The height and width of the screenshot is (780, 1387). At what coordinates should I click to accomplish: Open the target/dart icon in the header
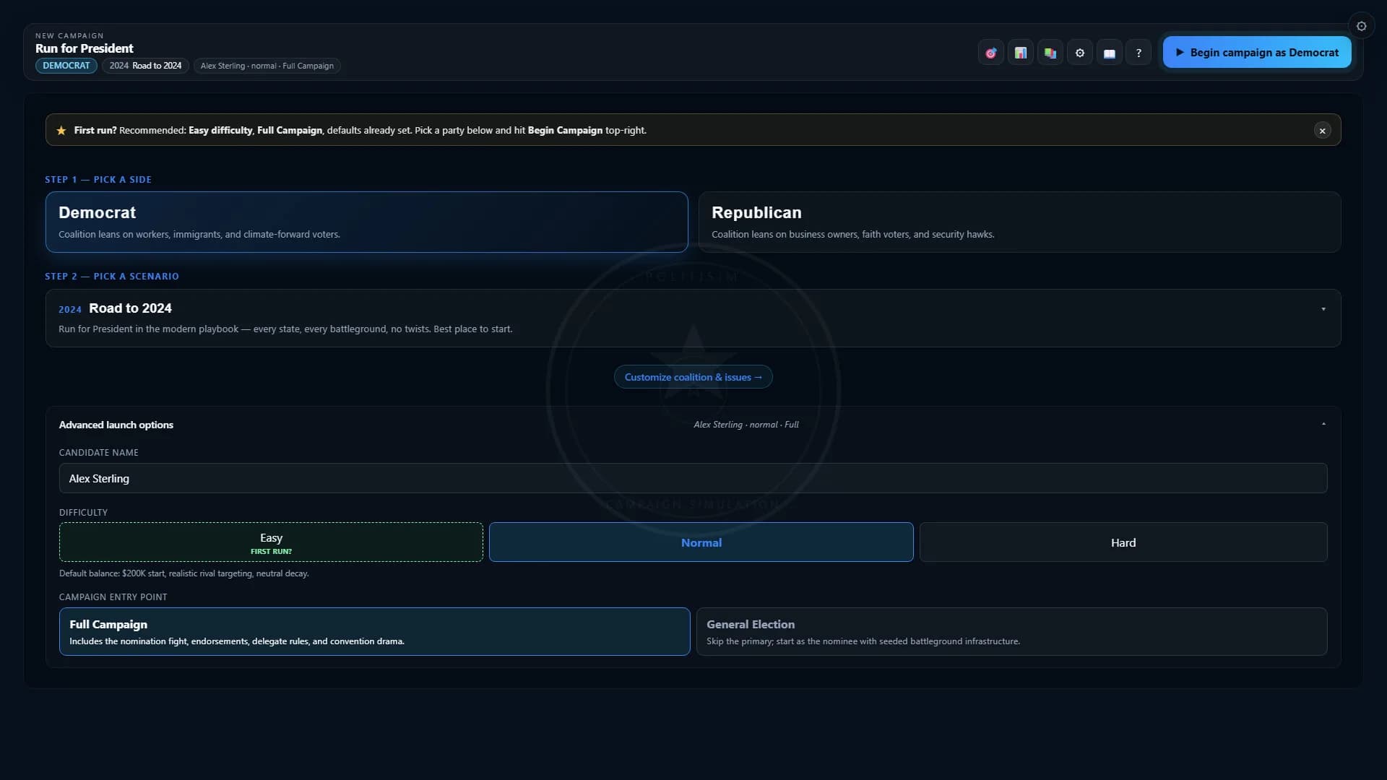(x=990, y=53)
